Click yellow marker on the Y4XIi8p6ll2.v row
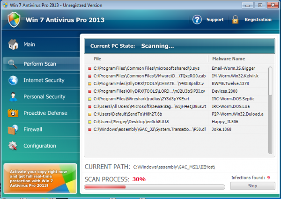 [x=89, y=84]
